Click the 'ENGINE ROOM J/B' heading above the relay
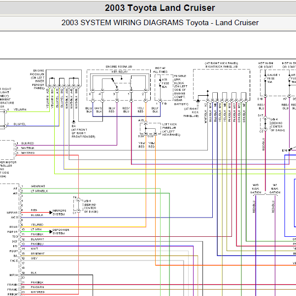The width and height of the screenshot is (296, 296). coord(119,67)
